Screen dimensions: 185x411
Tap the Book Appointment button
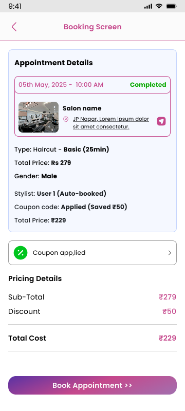(92, 385)
